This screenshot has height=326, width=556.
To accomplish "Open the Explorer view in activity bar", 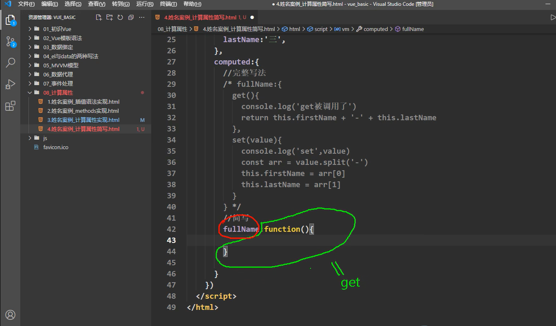I will tap(10, 20).
